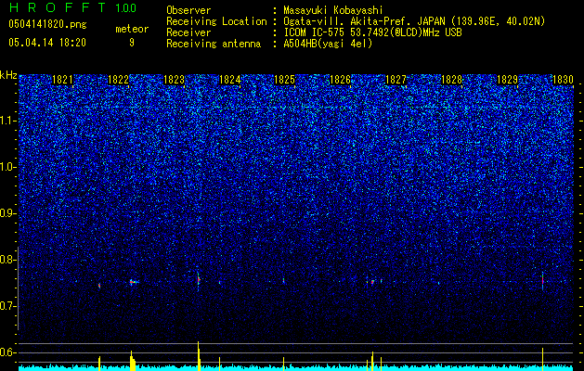Click the 1825 time marker
This screenshot has height=371, width=584.
[x=284, y=80]
